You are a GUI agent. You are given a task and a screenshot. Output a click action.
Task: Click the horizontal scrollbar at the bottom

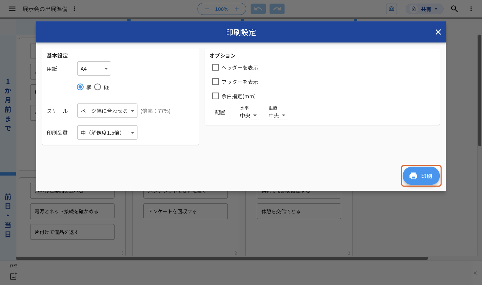click(222, 258)
